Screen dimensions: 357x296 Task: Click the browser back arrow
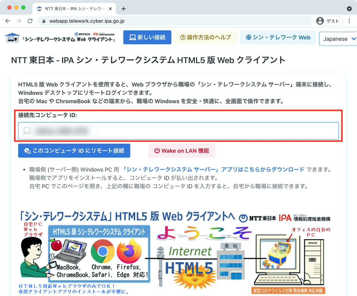(8, 21)
